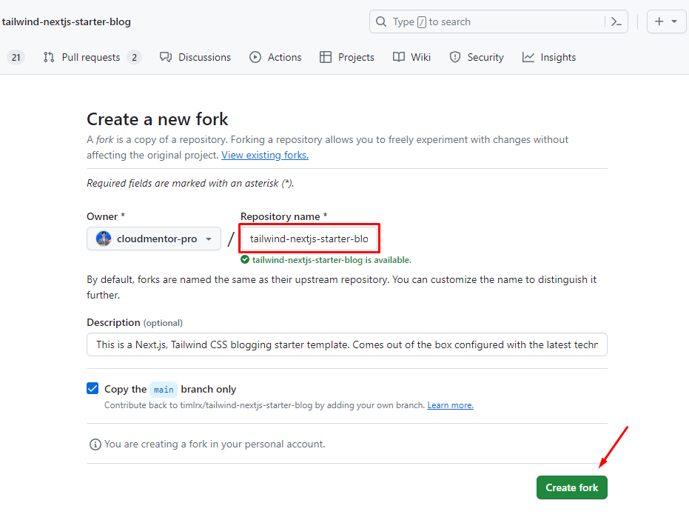689x523 pixels.
Task: Focus the Repository name text field
Action: tap(309, 239)
